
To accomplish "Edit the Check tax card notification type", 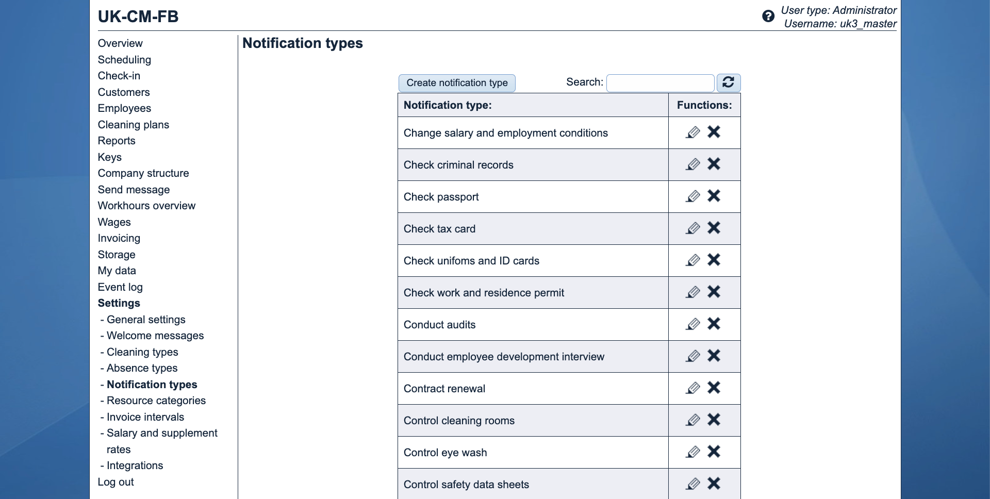I will [693, 228].
